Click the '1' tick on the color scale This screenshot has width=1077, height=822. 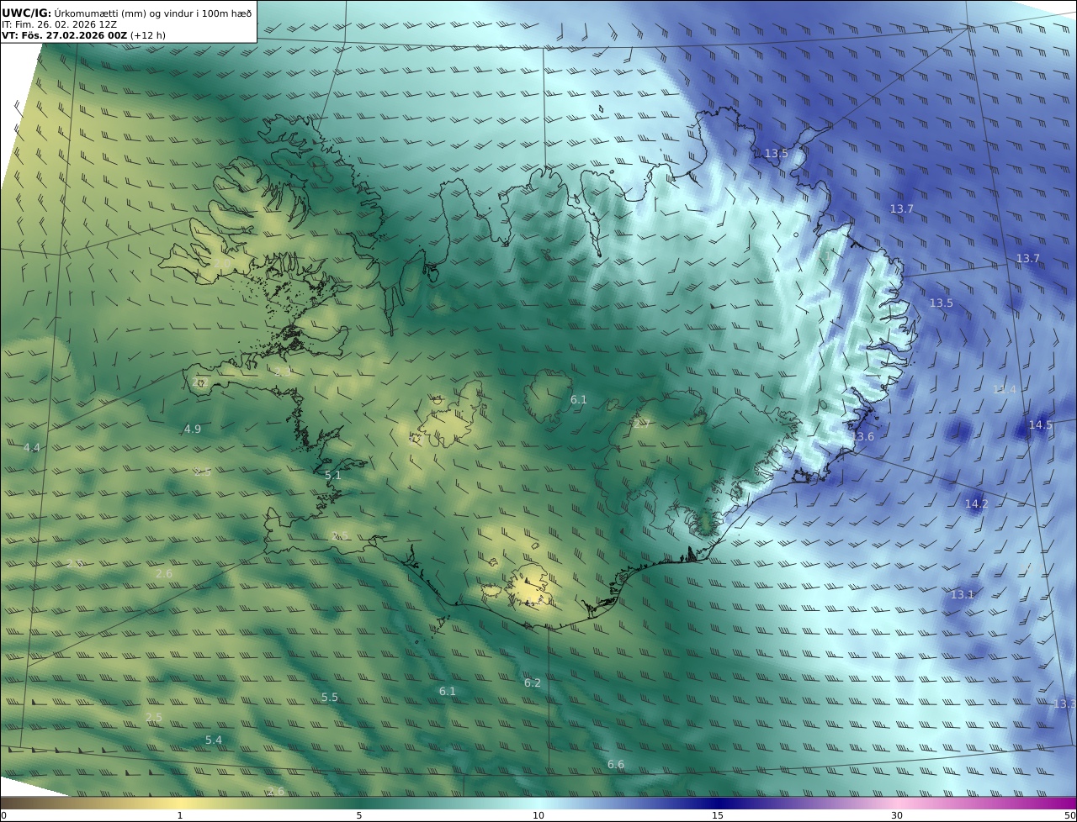pos(180,815)
